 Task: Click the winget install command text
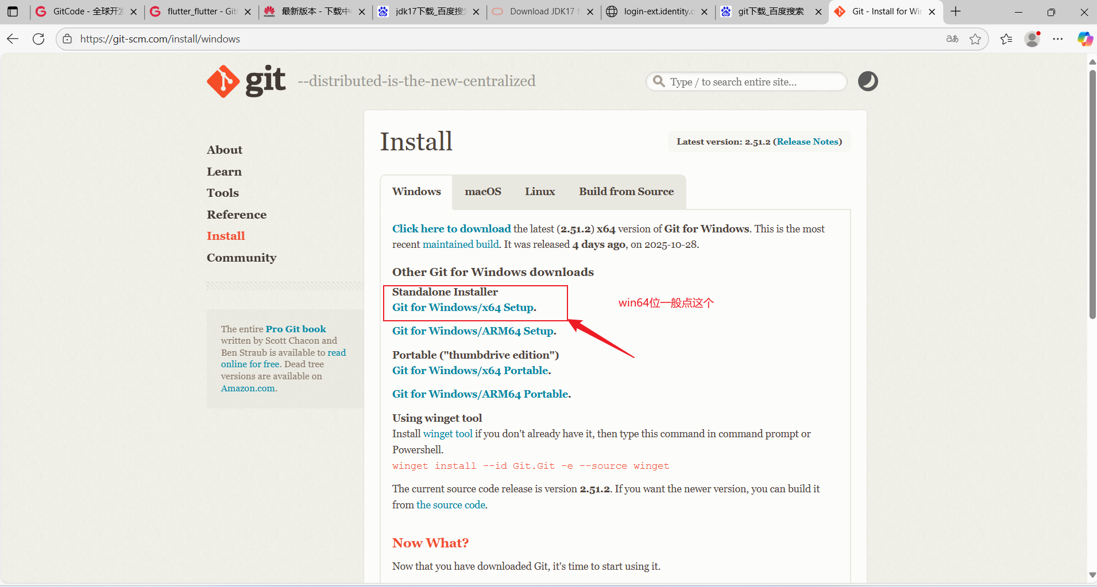[531, 466]
